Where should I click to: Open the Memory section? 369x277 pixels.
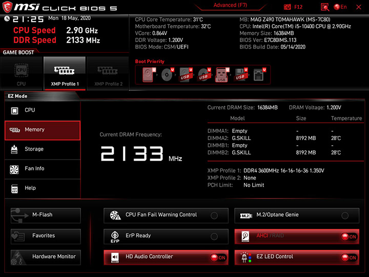coord(43,130)
